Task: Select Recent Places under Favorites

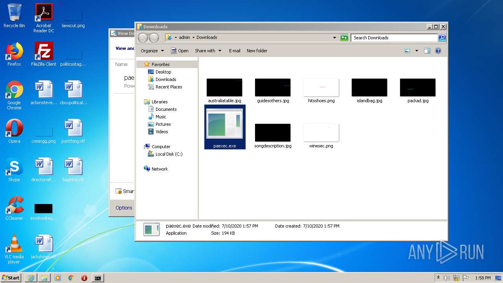Action: [165, 87]
